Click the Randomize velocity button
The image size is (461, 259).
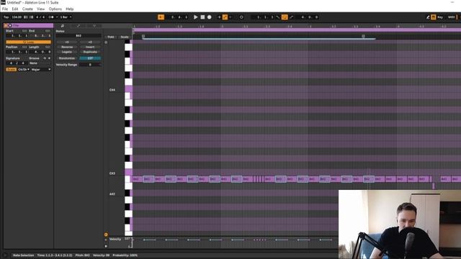[67, 58]
